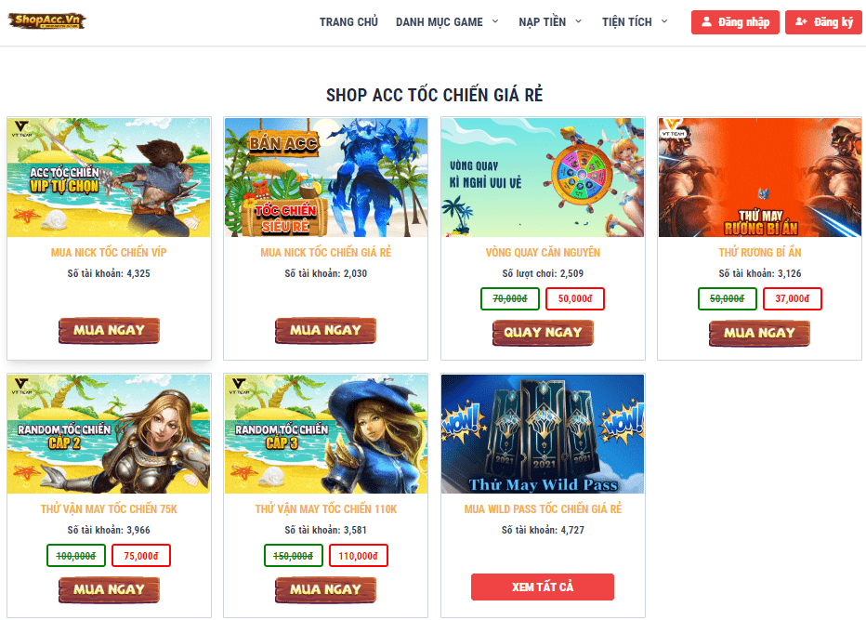The height and width of the screenshot is (620, 866).
Task: Click the add-user icon in Đăng ký button
Action: 801,22
